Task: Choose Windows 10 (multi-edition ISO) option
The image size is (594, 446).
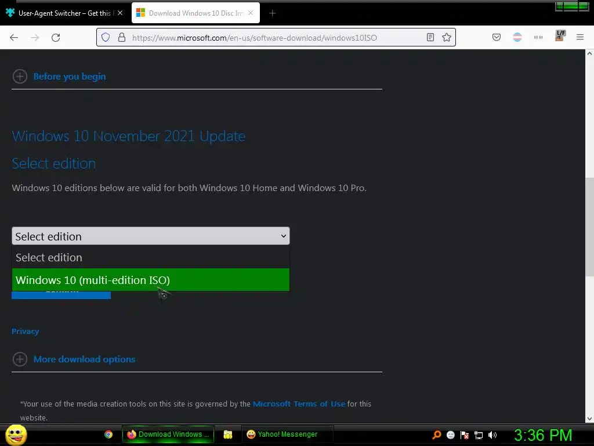Action: (x=151, y=280)
